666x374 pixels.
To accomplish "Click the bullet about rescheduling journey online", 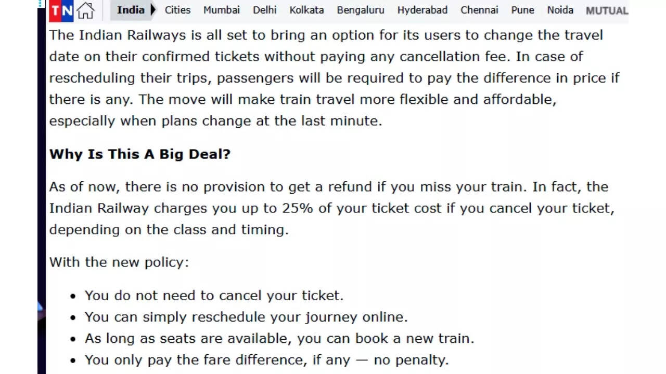I will pos(246,317).
